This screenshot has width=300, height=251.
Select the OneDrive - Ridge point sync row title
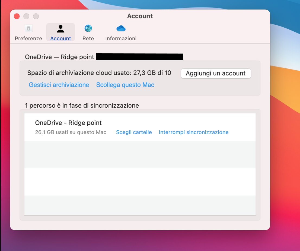68,123
